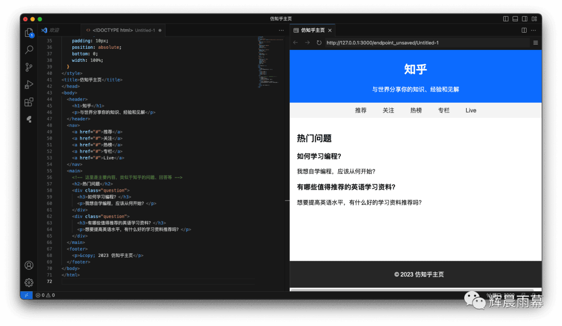Screen dimensions: 562x326
Task: Open more actions for the code editor group
Action: 282,31
